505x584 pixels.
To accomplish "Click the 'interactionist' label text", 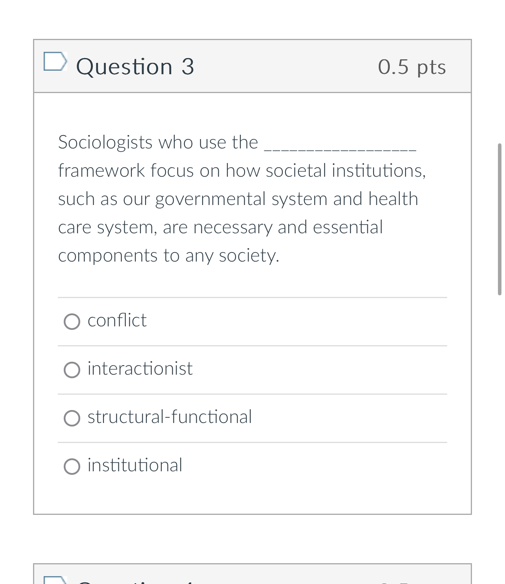I will click(140, 369).
